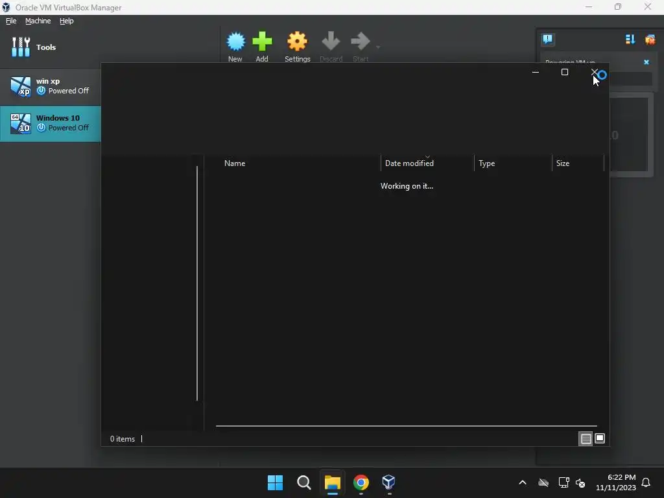The height and width of the screenshot is (498, 664).
Task: Sort by Size column header
Action: coord(562,163)
